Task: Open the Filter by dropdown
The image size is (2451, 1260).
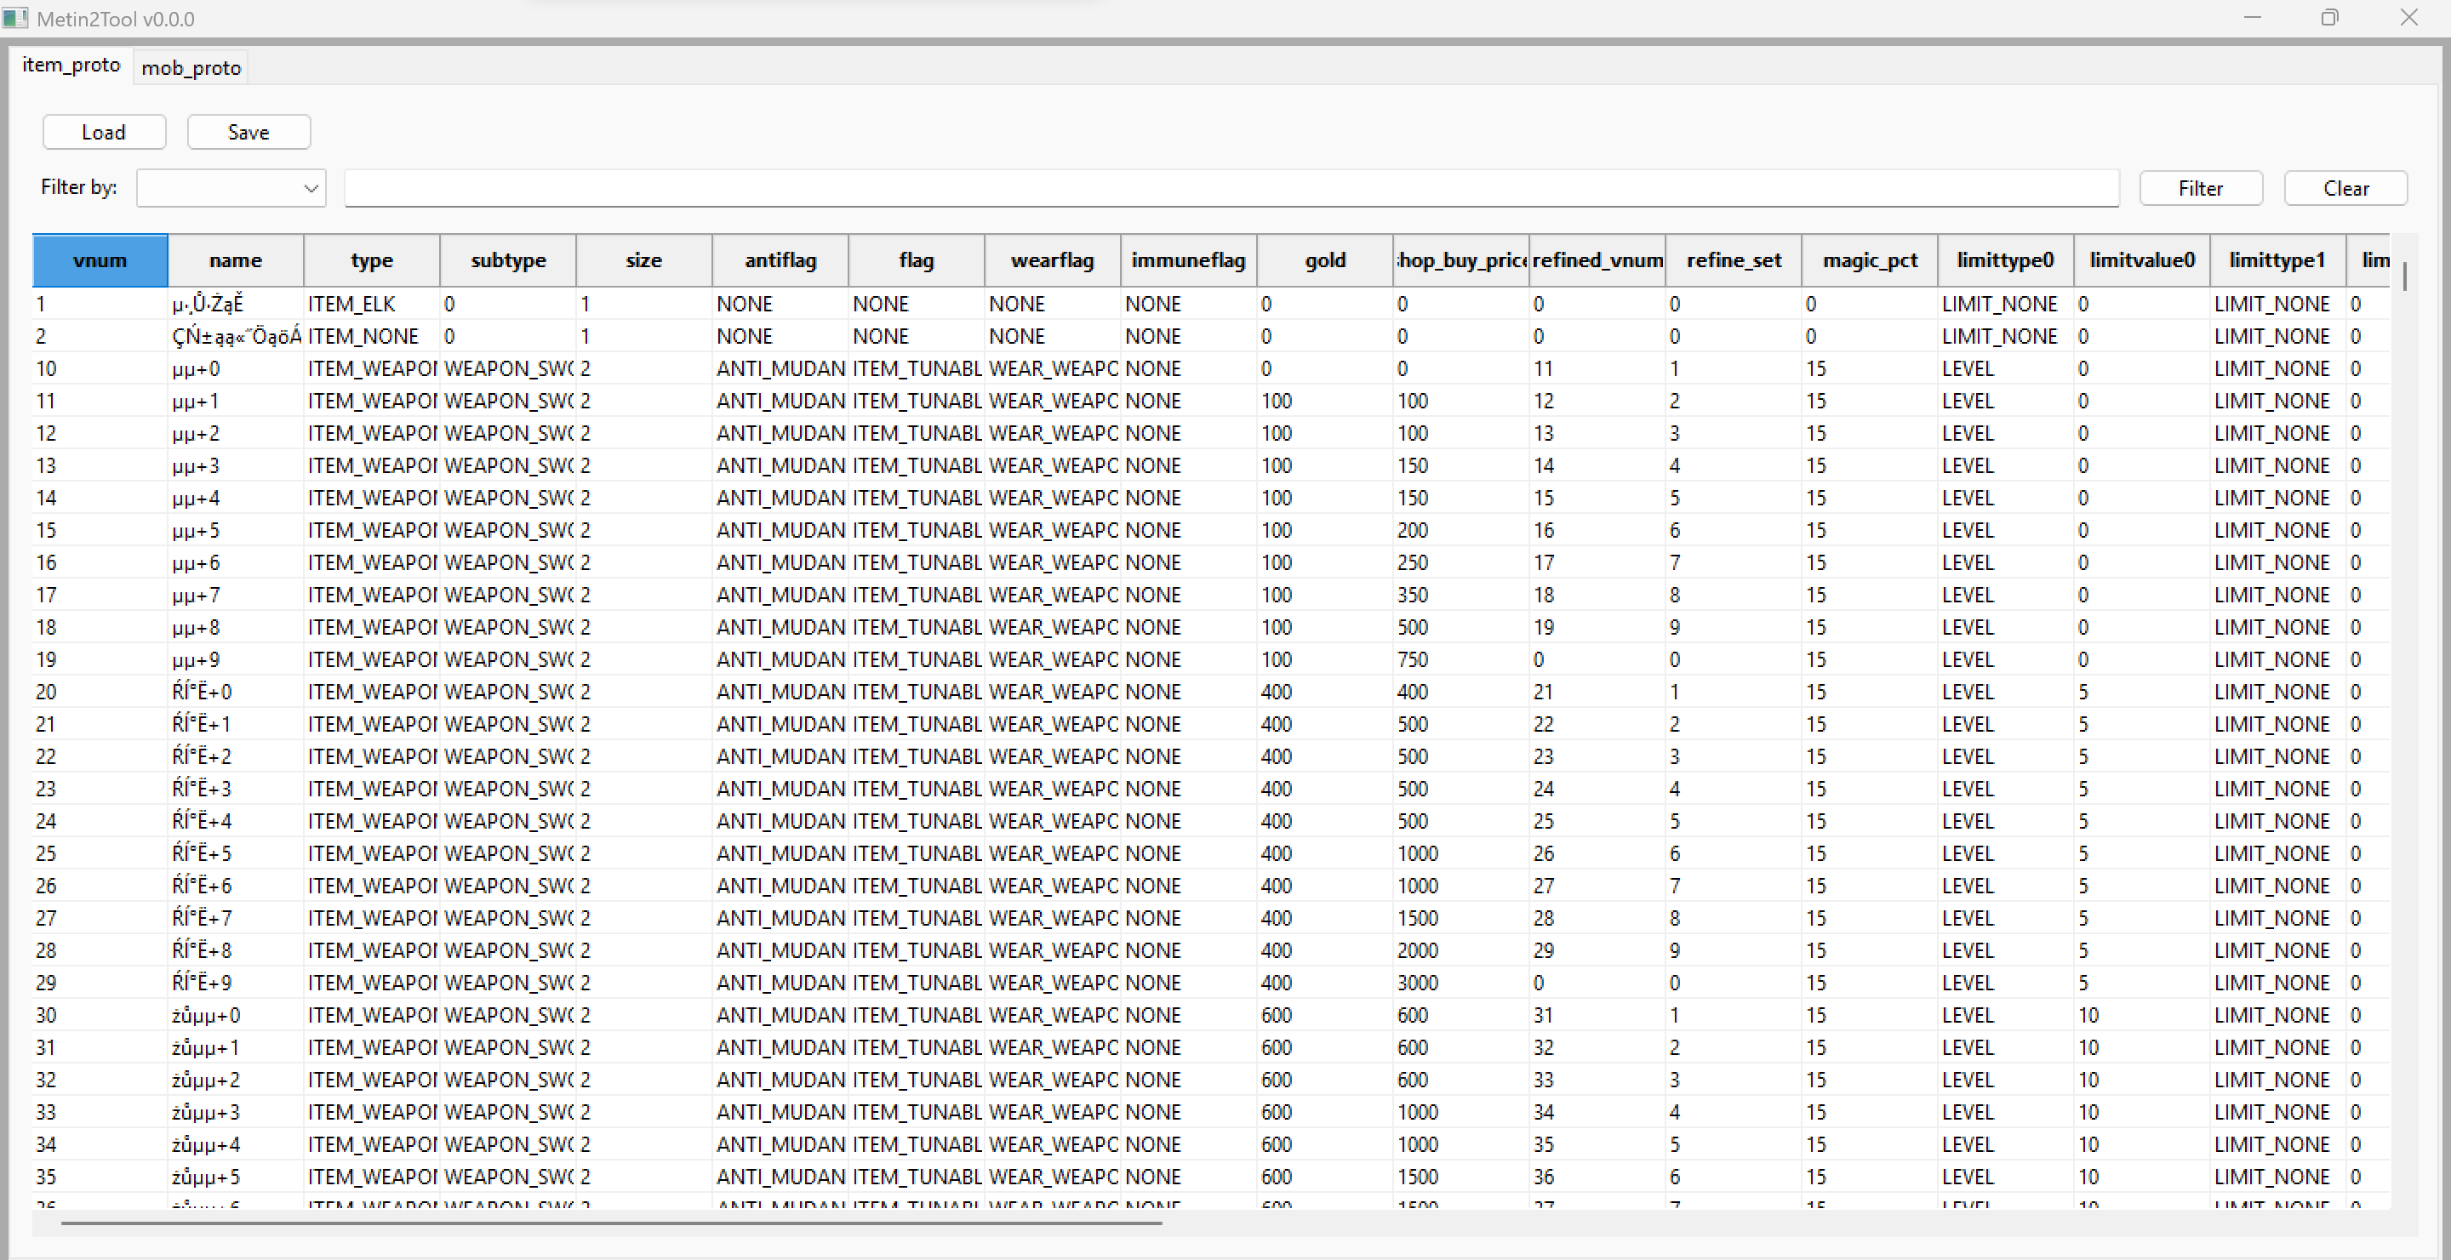Action: (231, 188)
